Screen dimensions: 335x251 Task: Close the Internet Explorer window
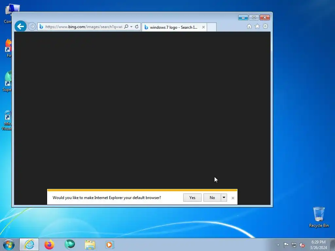click(x=265, y=18)
